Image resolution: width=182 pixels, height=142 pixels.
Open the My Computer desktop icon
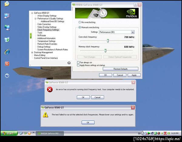pyautogui.click(x=7, y=16)
